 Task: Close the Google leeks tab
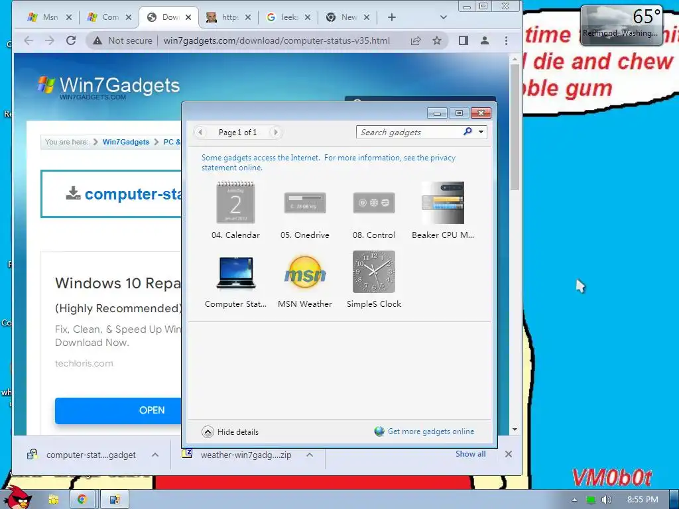(308, 17)
